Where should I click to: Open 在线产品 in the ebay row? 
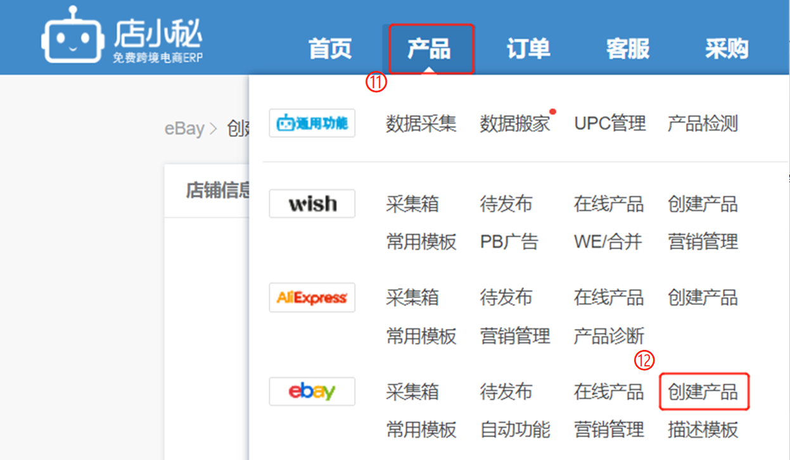pyautogui.click(x=609, y=392)
